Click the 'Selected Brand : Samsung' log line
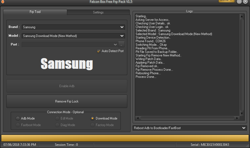The width and height of the screenshot is (250, 148). click(153, 30)
